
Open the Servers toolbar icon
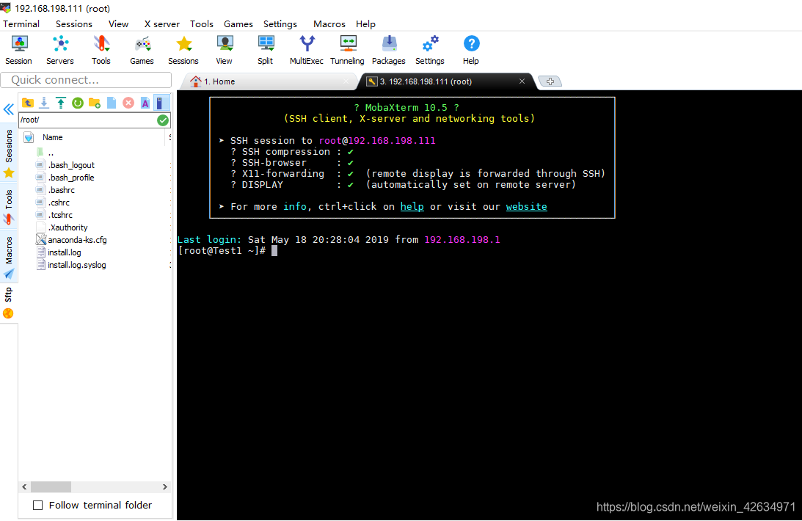(x=60, y=50)
